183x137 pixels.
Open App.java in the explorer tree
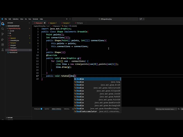(19, 38)
